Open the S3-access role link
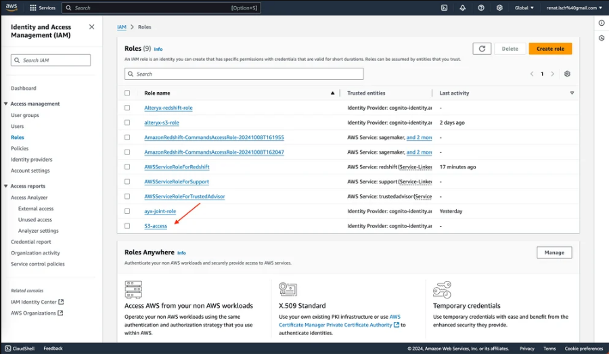The height and width of the screenshot is (354, 609). tap(156, 226)
